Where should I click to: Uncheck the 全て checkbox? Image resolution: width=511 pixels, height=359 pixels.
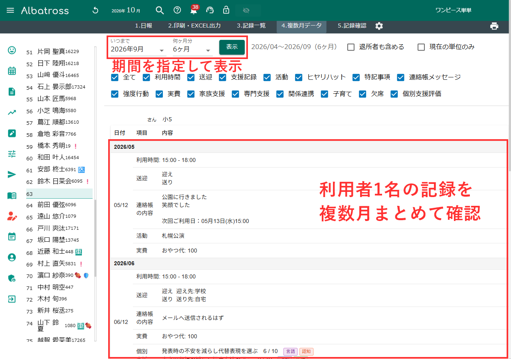pos(115,77)
